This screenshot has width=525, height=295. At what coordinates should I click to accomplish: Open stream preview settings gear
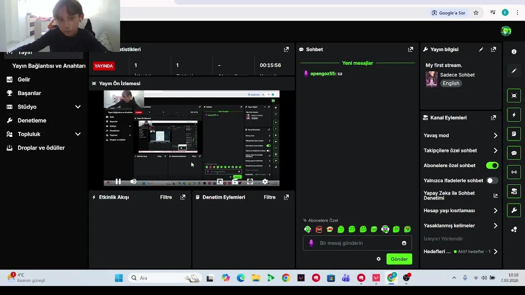point(265,182)
